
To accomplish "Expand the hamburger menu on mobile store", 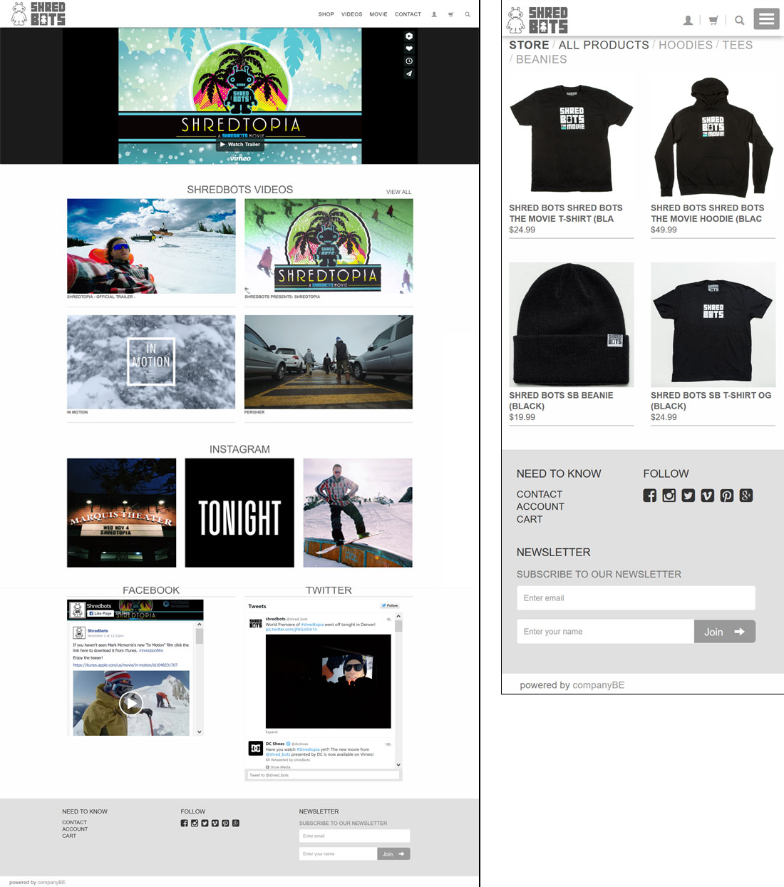I will [x=767, y=19].
